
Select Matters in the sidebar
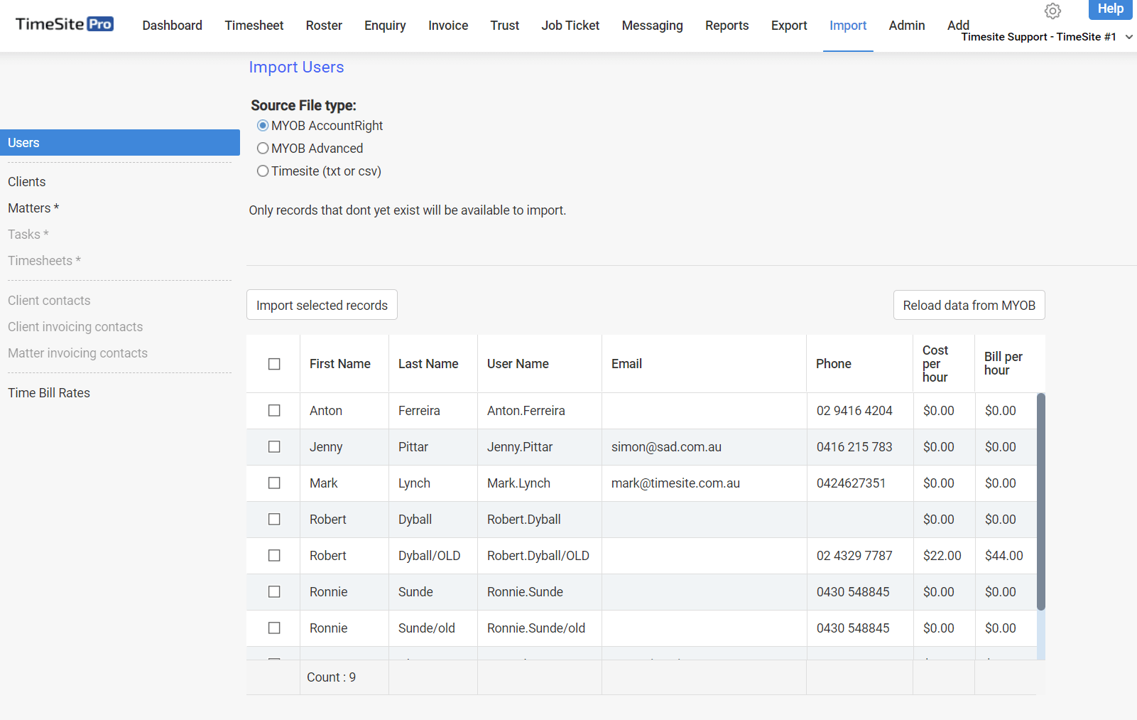(x=33, y=208)
